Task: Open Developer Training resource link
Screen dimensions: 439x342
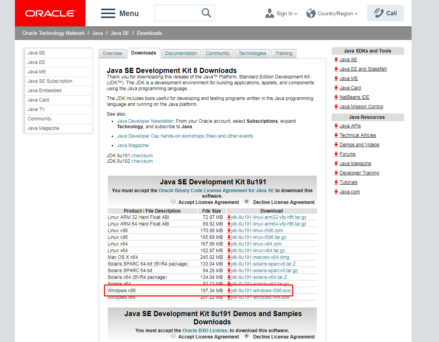Action: [x=359, y=173]
